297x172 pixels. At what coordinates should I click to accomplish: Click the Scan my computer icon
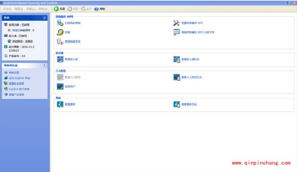[x=60, y=23]
